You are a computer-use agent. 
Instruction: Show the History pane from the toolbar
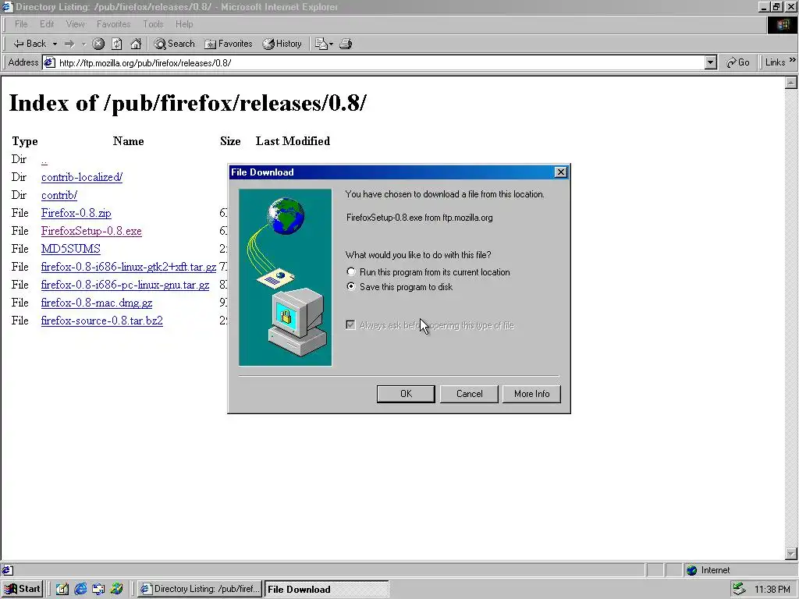282,44
